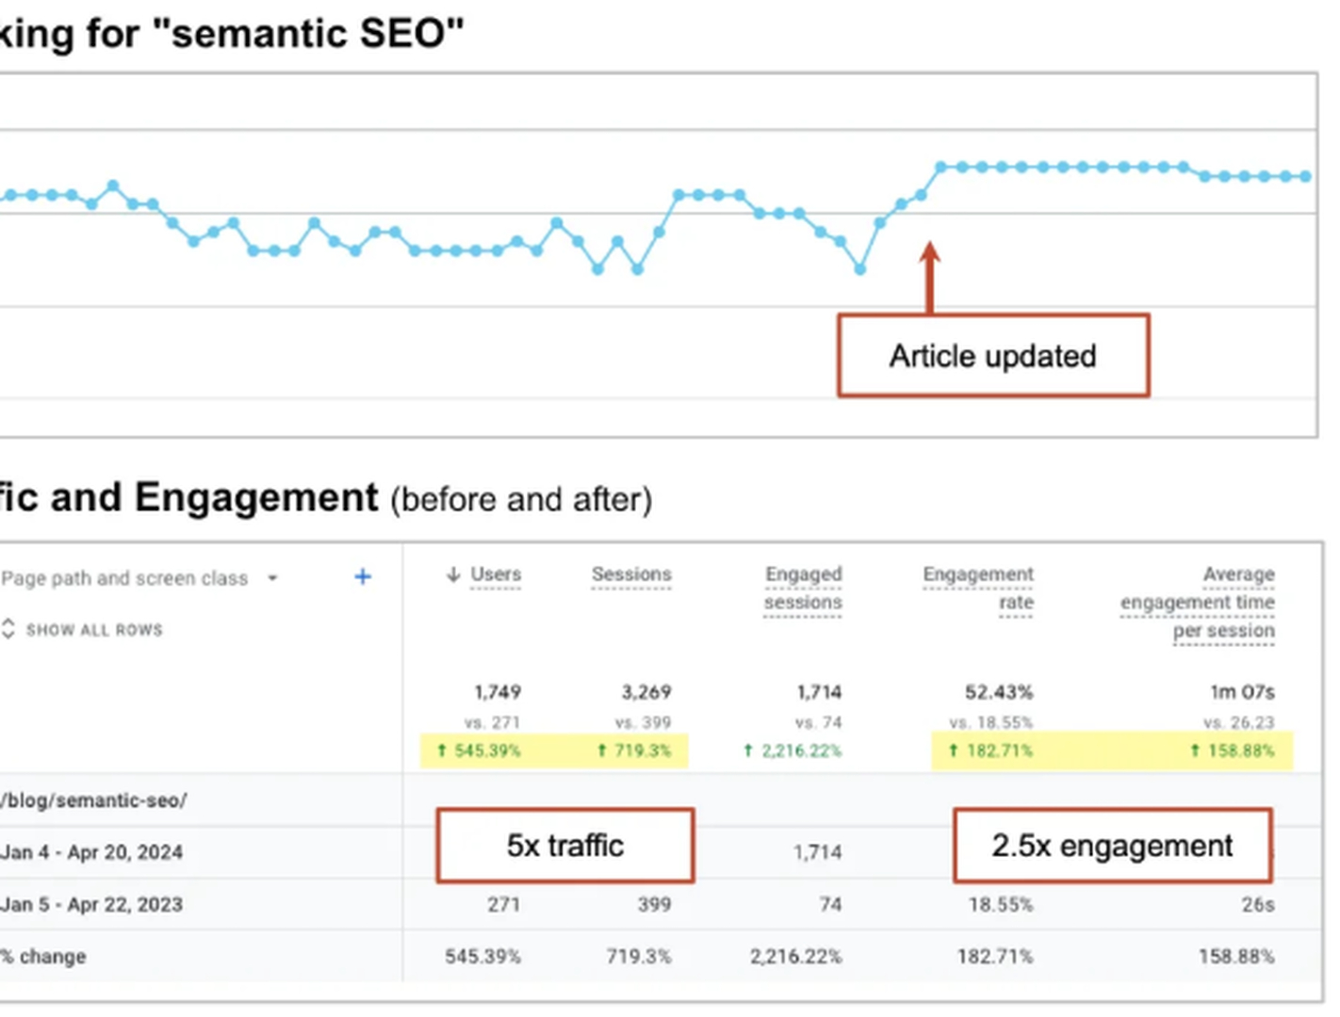Click the Article updated annotation box
This screenshot has height=1017, width=1340.
point(992,355)
